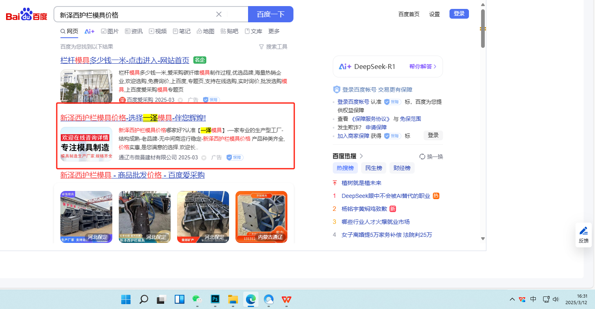Viewport: 595px width, 309px height.
Task: Open Photoshop from the taskbar
Action: [x=215, y=300]
